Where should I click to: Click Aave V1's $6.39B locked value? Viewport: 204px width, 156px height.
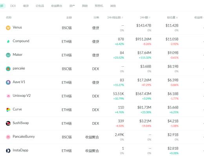(173, 80)
